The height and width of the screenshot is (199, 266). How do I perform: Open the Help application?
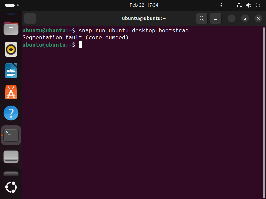click(x=11, y=113)
